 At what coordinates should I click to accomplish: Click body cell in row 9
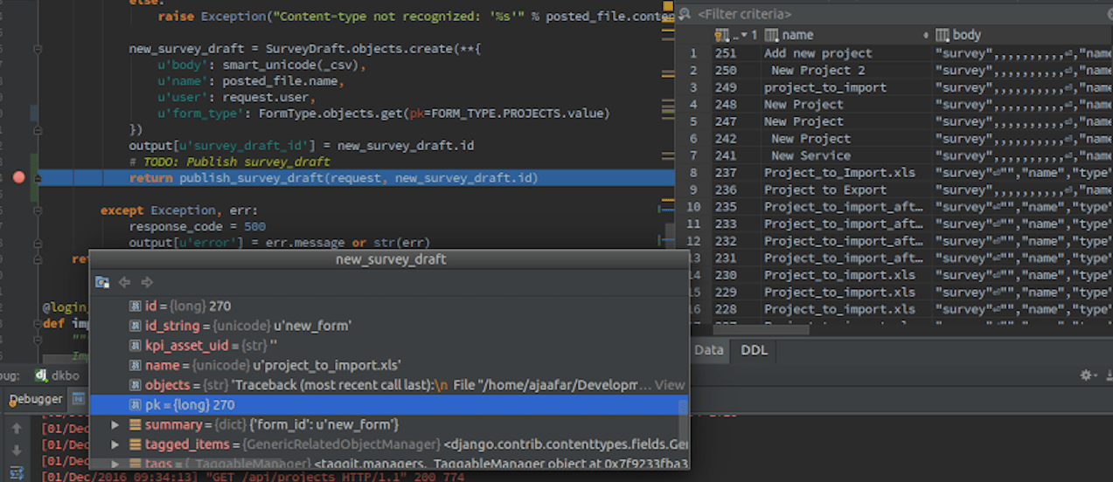[1022, 189]
